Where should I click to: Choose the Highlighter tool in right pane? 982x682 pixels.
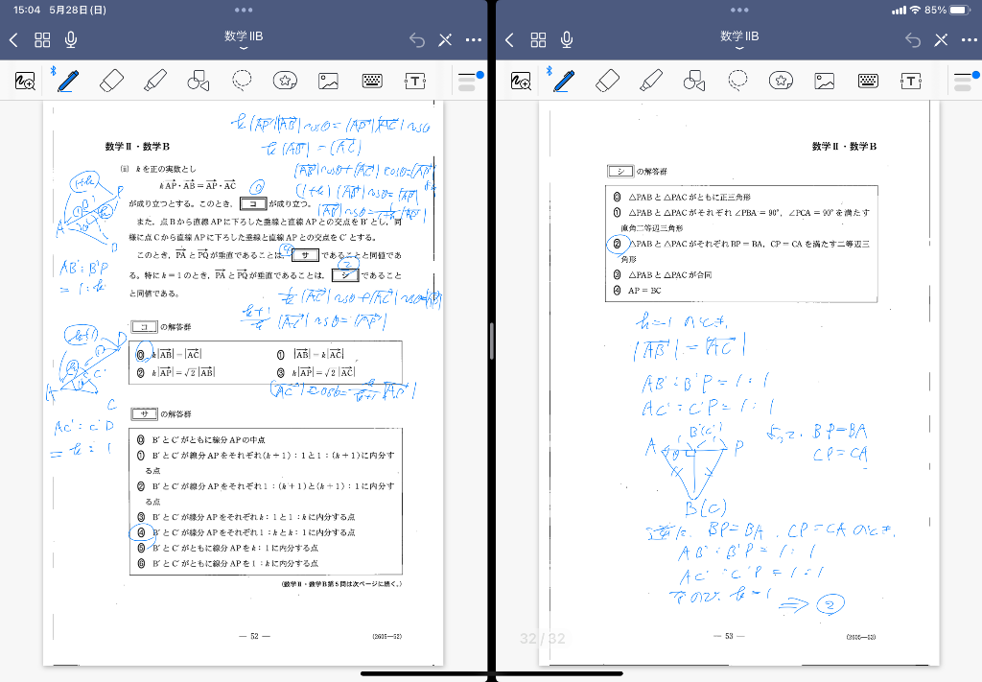tap(651, 81)
